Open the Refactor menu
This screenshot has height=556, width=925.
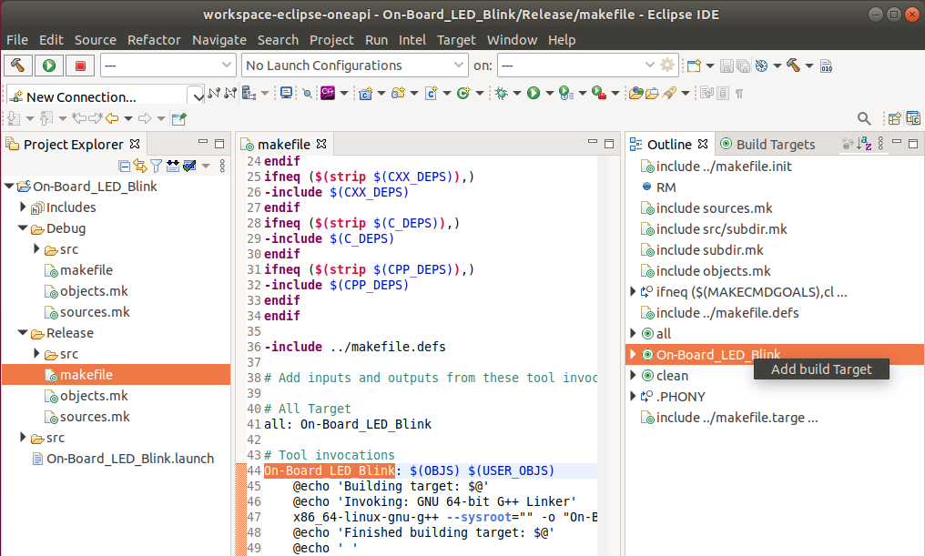click(154, 40)
